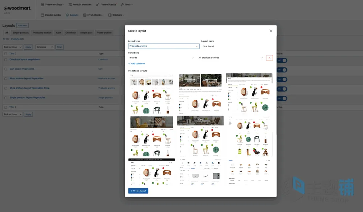Screen dimensions: 363x212
Task: Check the Cart layout Vegetables row checkbox
Action: [x=6, y=69]
